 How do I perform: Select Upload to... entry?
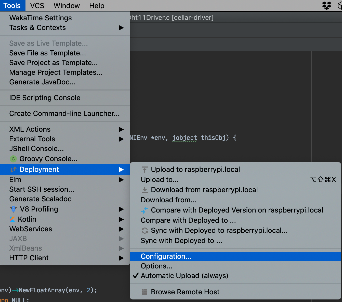(235, 180)
